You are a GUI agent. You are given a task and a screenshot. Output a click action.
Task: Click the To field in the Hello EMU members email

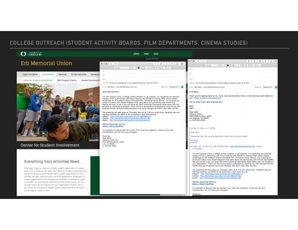143,71
